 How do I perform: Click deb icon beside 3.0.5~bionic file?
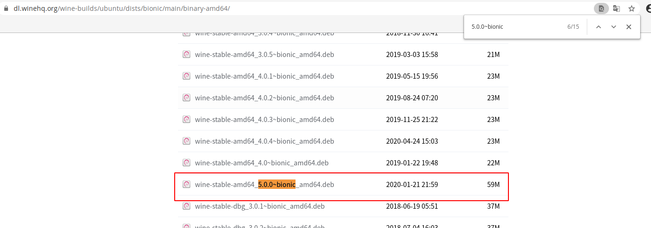click(186, 54)
